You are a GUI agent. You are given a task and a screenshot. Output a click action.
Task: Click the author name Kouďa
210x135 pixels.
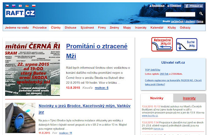87,88
